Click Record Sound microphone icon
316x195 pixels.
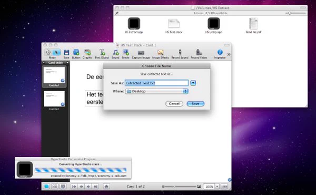pyautogui.click(x=180, y=52)
